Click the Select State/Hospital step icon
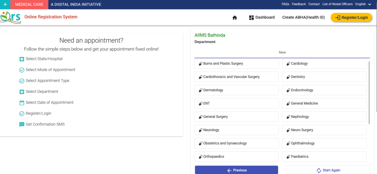Image resolution: width=377 pixels, height=174 pixels. pos(22,59)
